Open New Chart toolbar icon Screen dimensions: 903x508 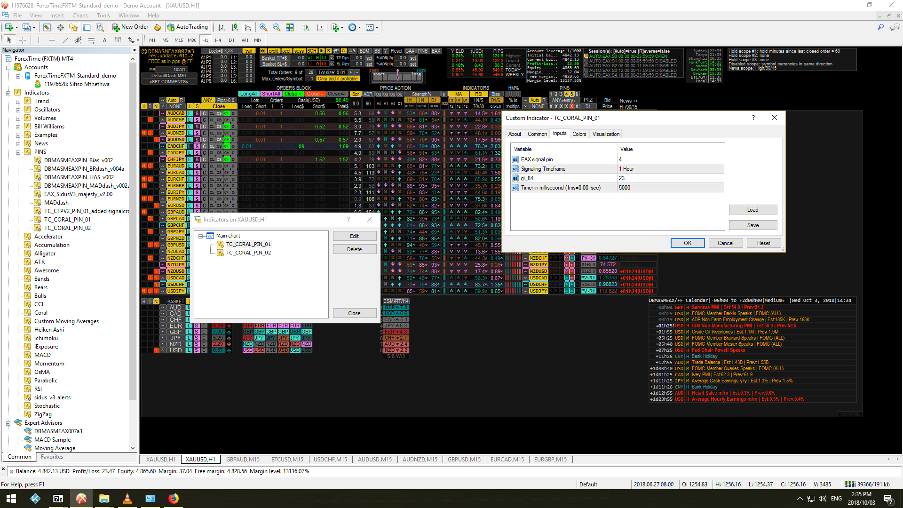(8, 27)
